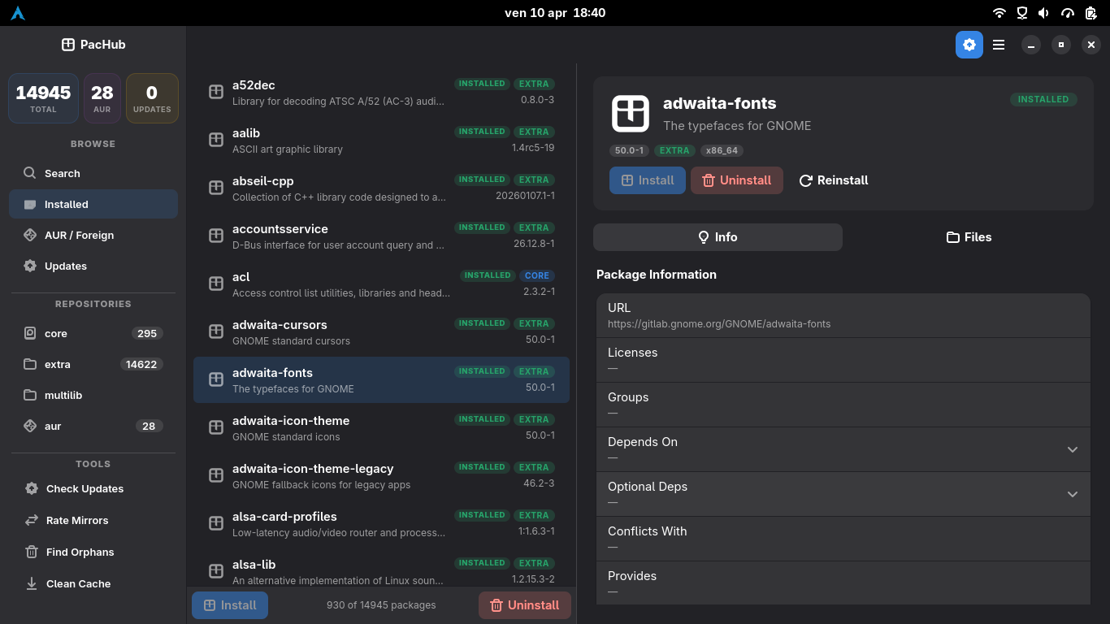Click the Provides information row
Screen dimensions: 1110x624
coord(843,583)
